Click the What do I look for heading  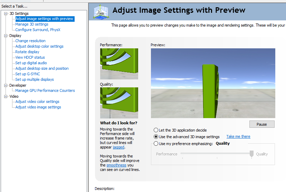pos(118,123)
